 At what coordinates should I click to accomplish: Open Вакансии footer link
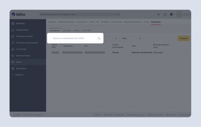(x=171, y=115)
